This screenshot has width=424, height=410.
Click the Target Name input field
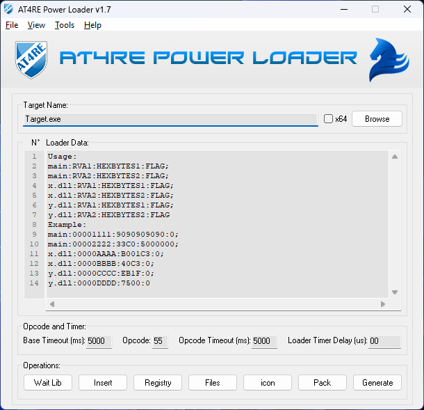[170, 119]
